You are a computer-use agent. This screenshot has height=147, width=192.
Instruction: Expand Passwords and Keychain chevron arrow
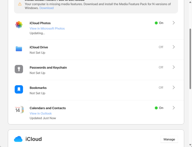tap(174, 67)
